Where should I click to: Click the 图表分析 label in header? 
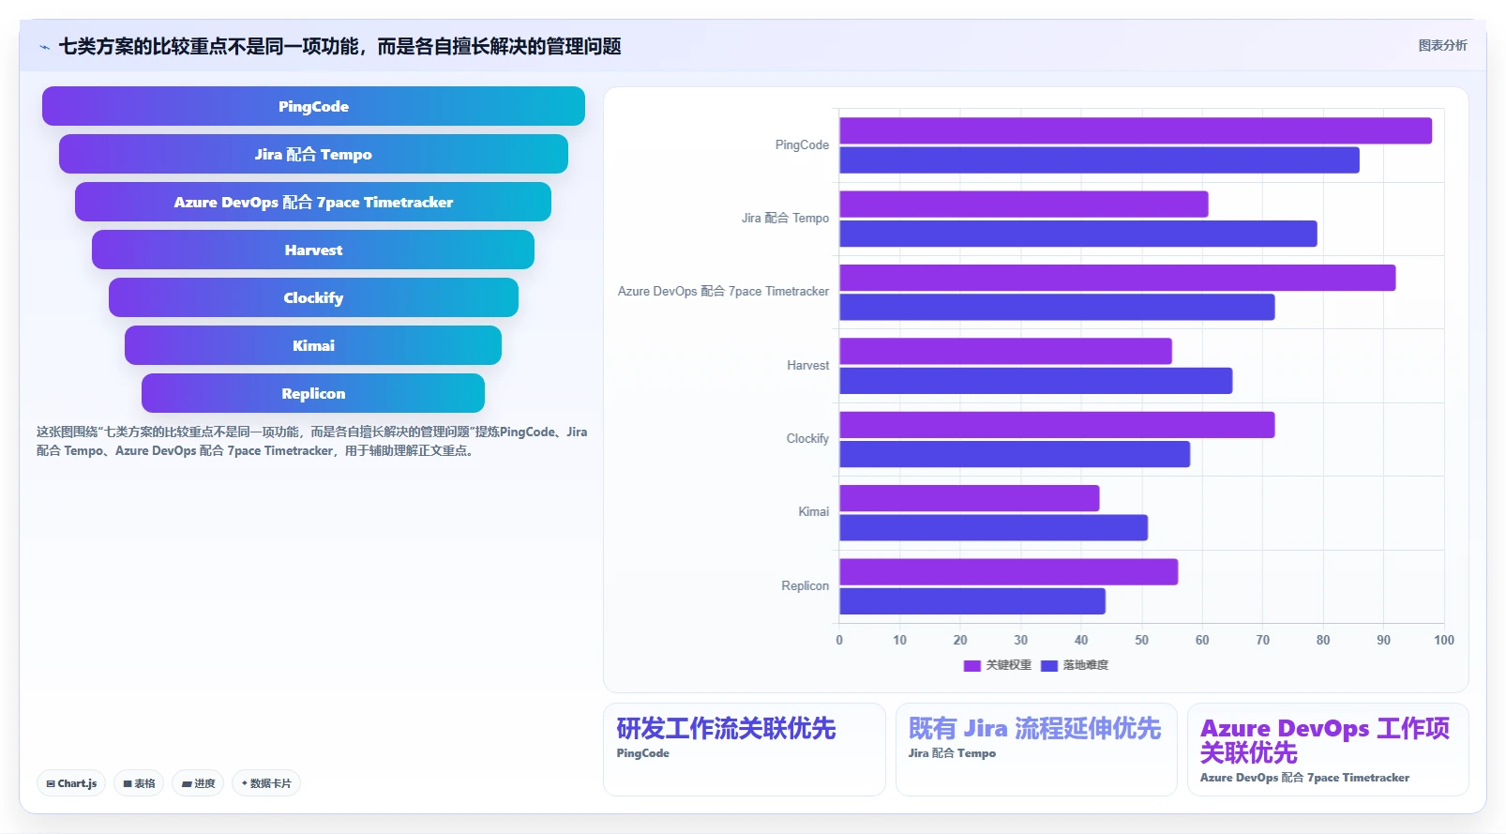(x=1442, y=45)
